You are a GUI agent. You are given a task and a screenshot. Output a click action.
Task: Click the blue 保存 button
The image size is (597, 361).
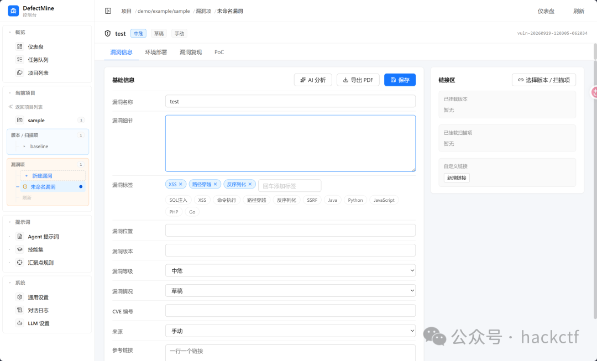(x=400, y=80)
